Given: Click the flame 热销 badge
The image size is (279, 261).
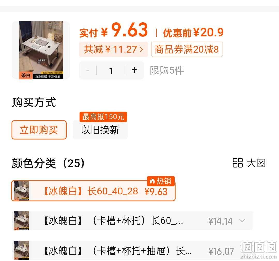Looking at the screenshot, I should (x=161, y=181).
